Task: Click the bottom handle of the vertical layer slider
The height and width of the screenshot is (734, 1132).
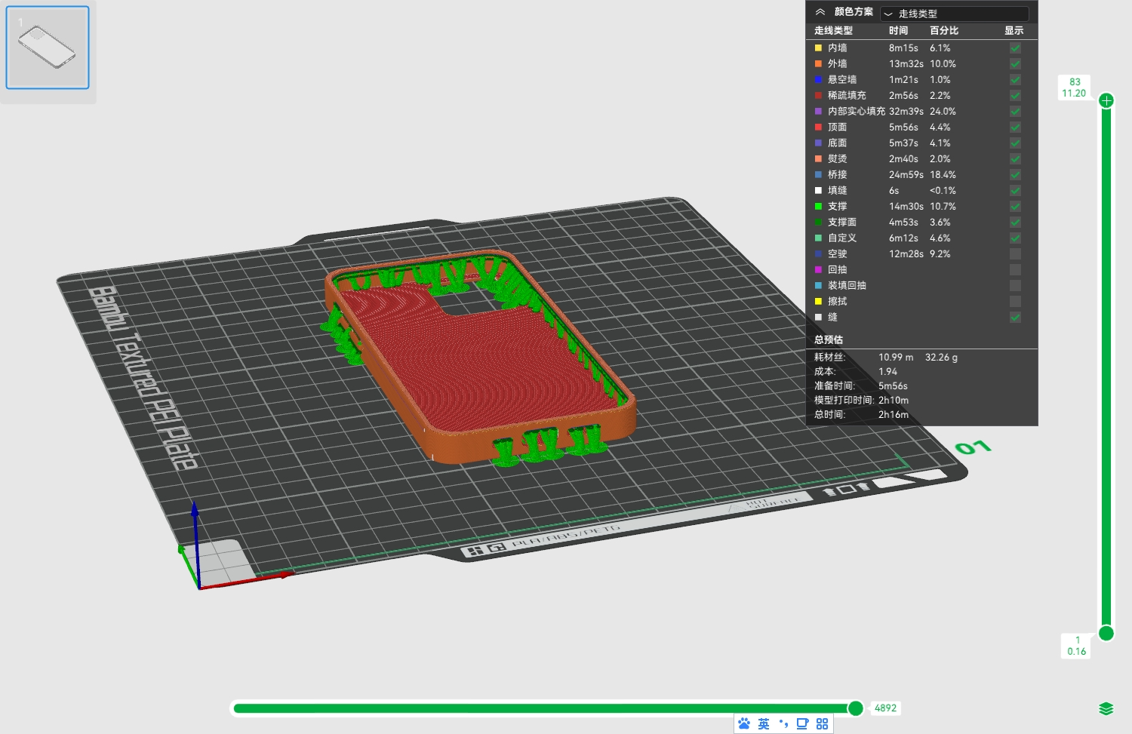Action: coord(1106,633)
